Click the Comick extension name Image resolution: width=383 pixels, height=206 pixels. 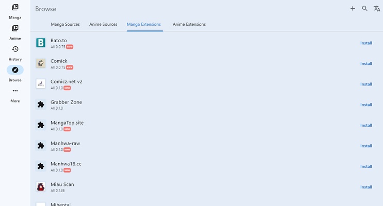[59, 61]
